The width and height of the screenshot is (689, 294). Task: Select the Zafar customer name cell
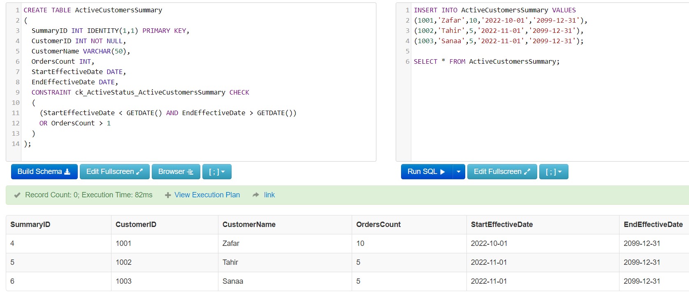[x=285, y=243]
